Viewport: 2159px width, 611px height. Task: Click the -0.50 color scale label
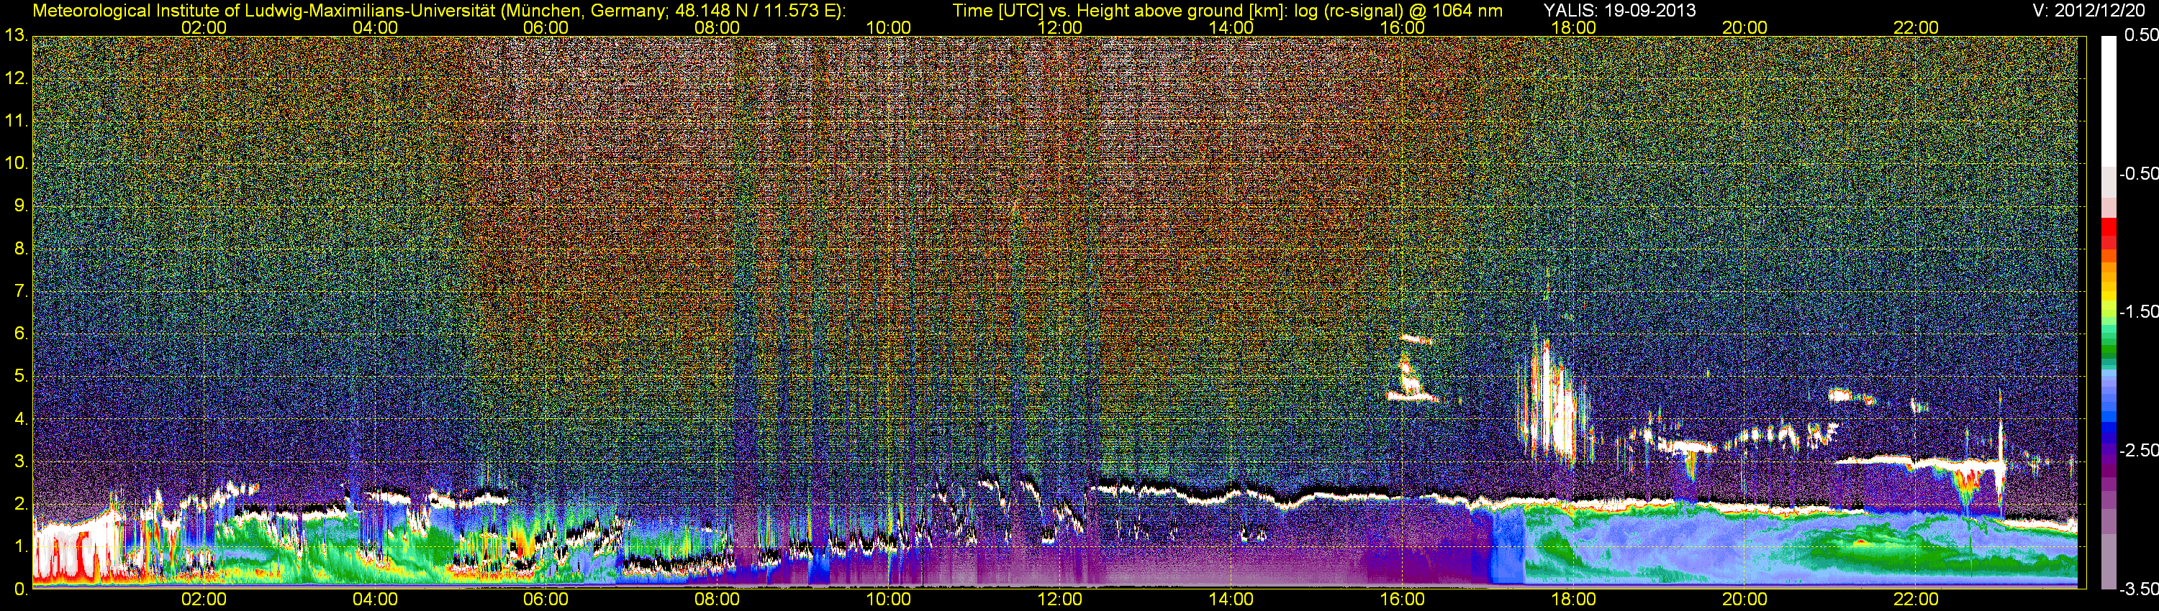pyautogui.click(x=2139, y=173)
